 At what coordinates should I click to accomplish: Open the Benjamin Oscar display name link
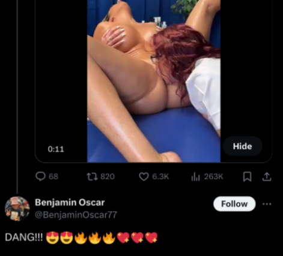coord(70,203)
